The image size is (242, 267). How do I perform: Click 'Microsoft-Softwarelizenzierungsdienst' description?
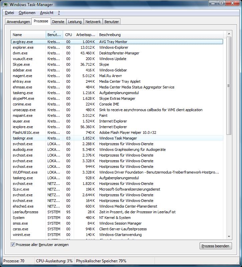pos(130,189)
